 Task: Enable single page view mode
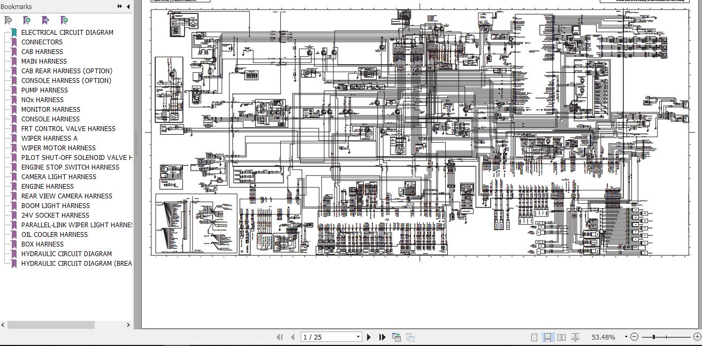pos(534,337)
